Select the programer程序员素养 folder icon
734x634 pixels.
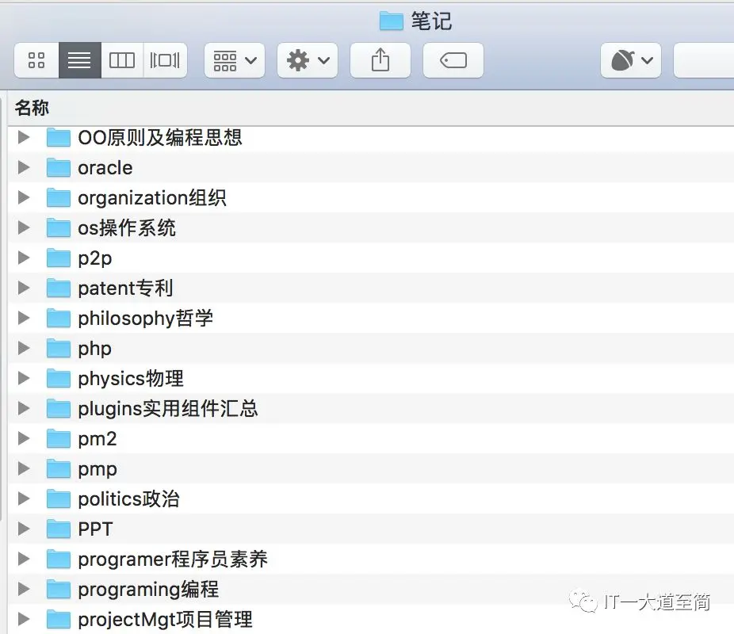(59, 559)
